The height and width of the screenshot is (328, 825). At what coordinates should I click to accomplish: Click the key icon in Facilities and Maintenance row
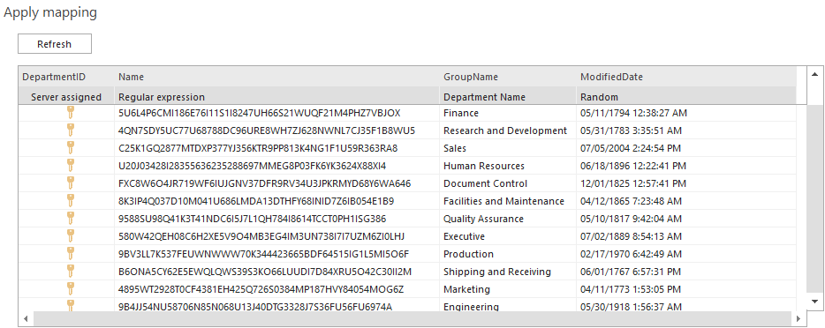[x=70, y=201]
